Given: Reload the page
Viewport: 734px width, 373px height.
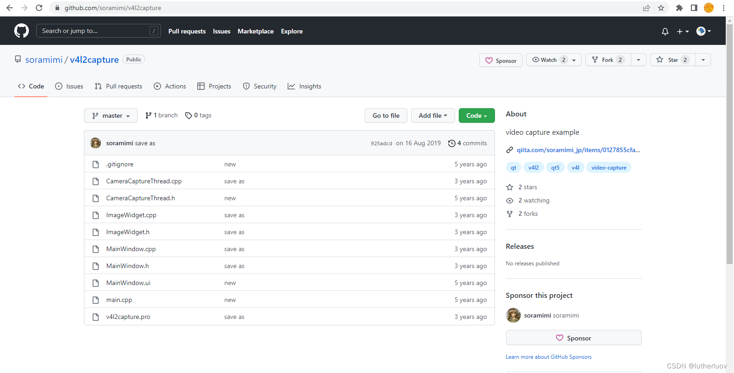Looking at the screenshot, I should pyautogui.click(x=39, y=8).
